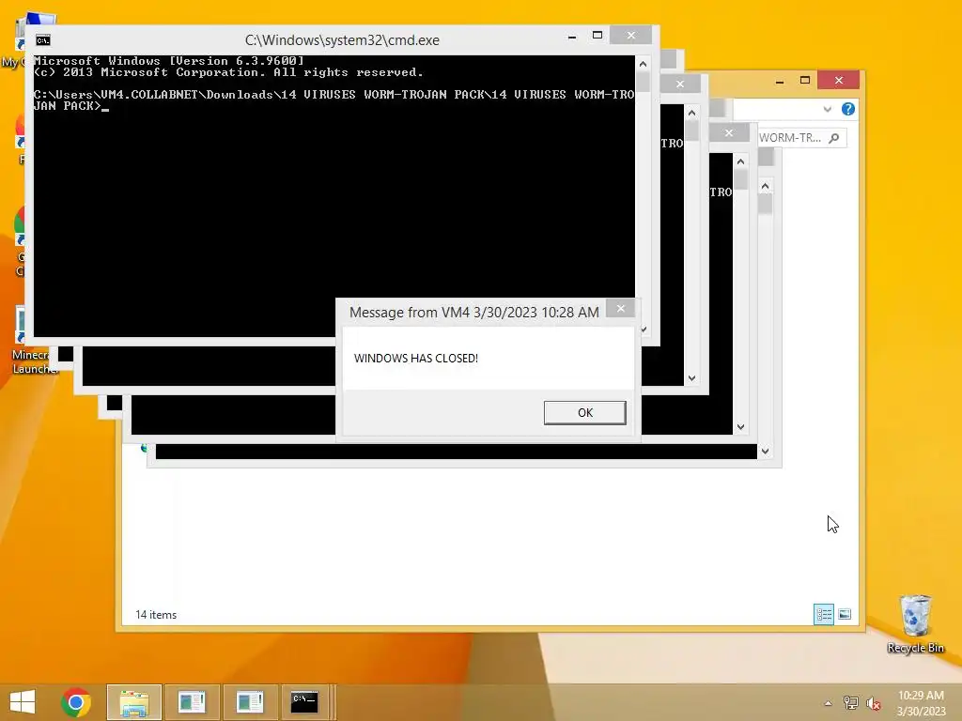Select the Recycle Bin desktop icon
Screen dimensions: 962x721
[915, 623]
